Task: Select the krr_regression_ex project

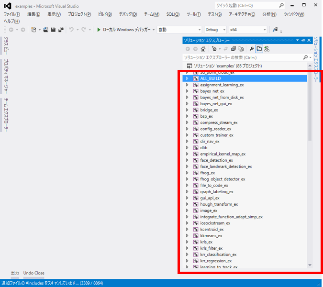Action: [216, 261]
